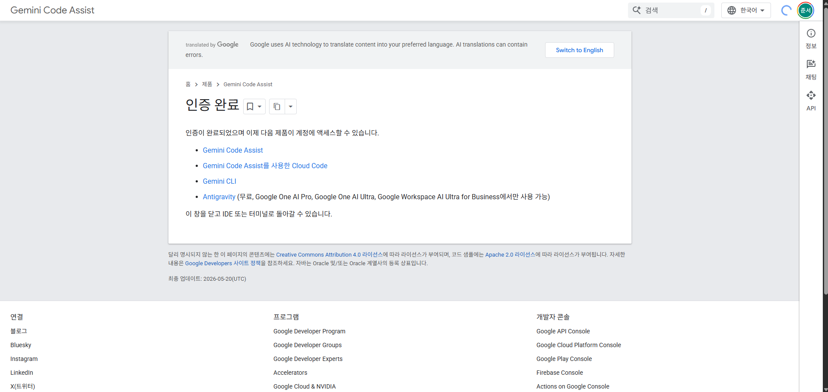Image resolution: width=828 pixels, height=392 pixels.
Task: Expand the bookmark dropdown arrow
Action: tap(260, 107)
